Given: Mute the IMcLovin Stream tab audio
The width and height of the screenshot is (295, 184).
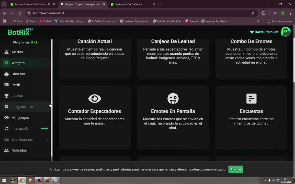Looking at the screenshot, I should [49, 4].
